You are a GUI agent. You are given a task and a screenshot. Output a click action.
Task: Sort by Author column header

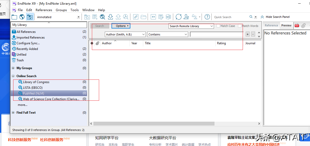point(115,43)
